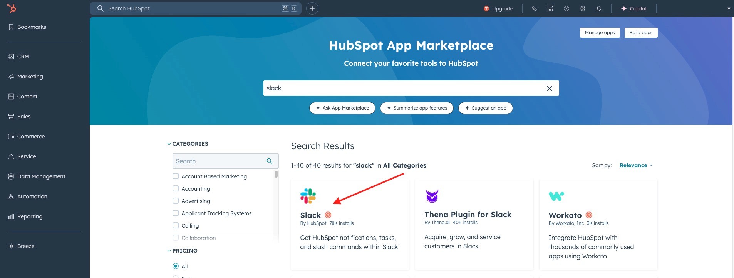Open the calling phone icon in the top bar
This screenshot has height=278, width=734.
534,8
